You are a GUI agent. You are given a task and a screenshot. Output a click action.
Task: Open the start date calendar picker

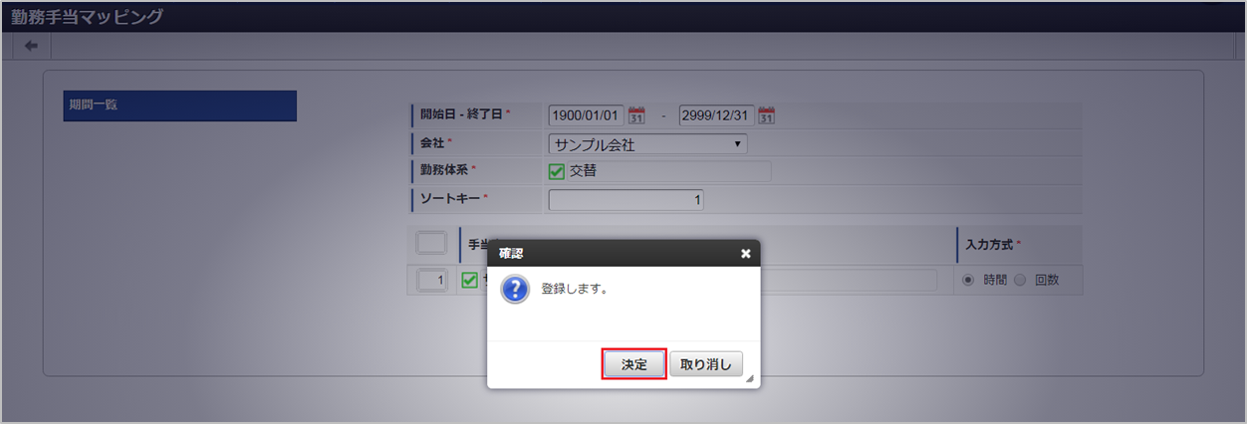[636, 115]
